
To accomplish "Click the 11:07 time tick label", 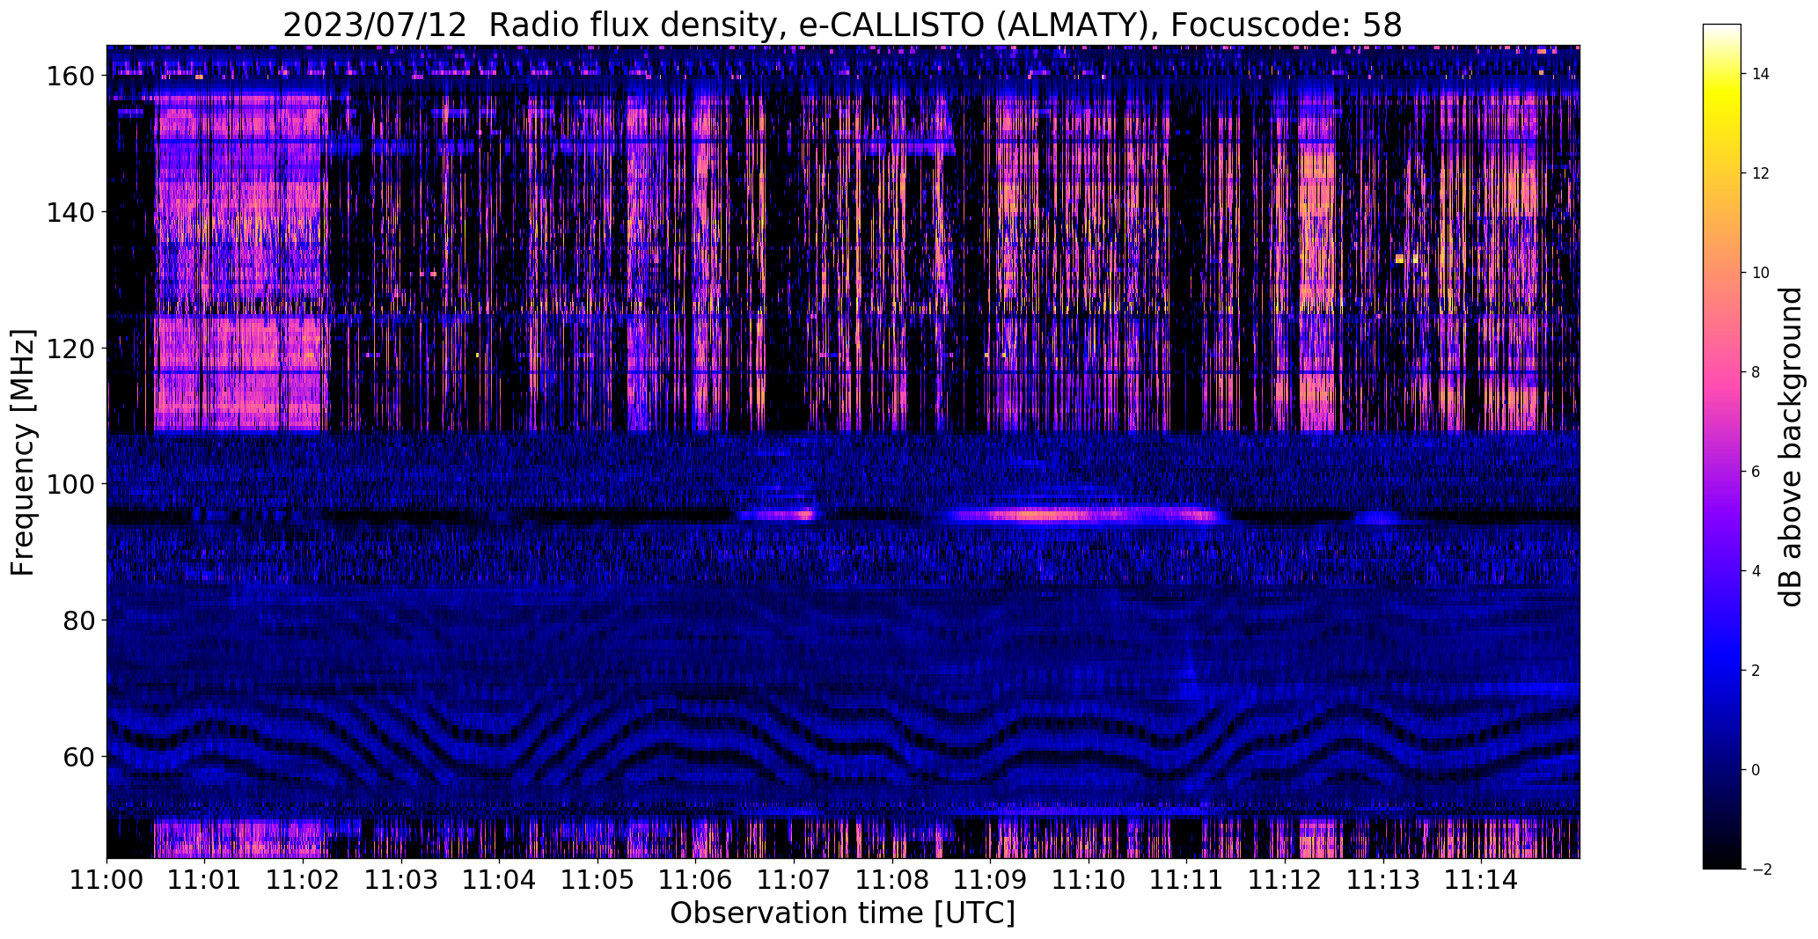I will pyautogui.click(x=794, y=879).
